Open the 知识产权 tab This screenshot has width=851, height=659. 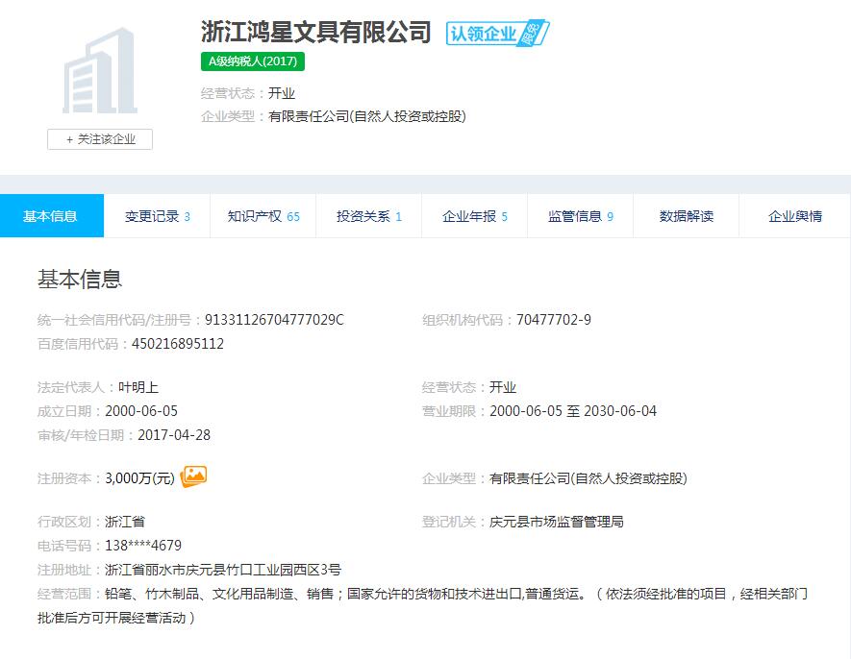(x=263, y=216)
